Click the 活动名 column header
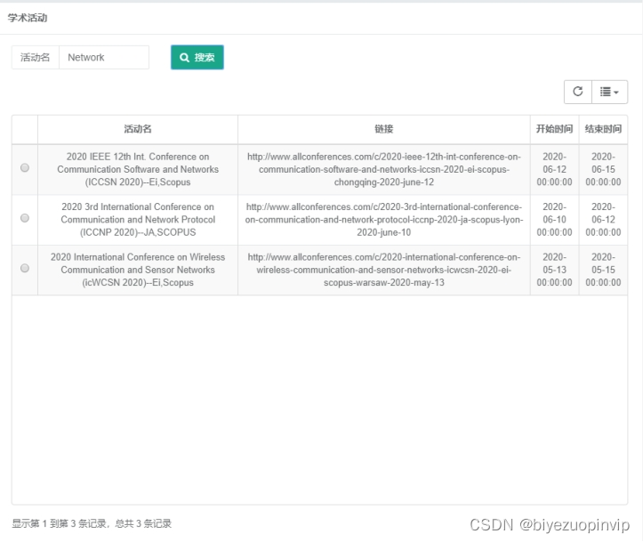This screenshot has width=643, height=542. (138, 129)
